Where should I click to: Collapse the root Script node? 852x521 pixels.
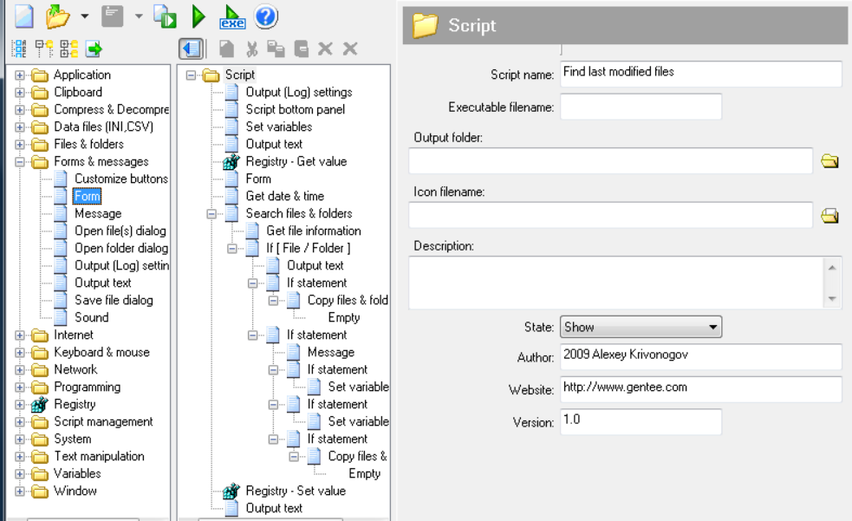point(191,75)
